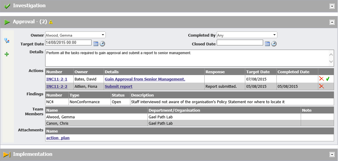Click the Target Date input field
Image resolution: width=338 pixels, height=161 pixels.
click(68, 43)
